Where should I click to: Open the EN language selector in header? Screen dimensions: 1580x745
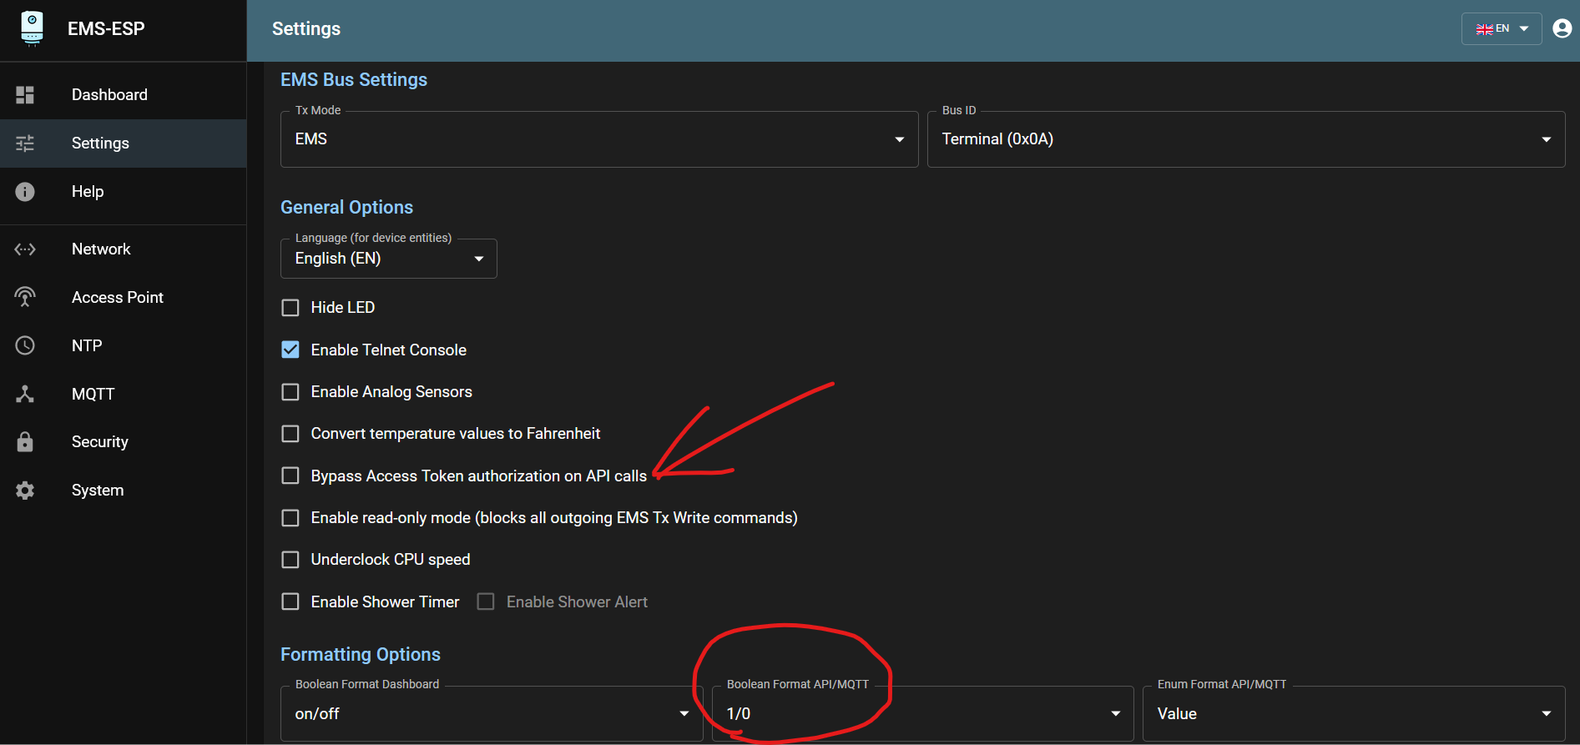pyautogui.click(x=1501, y=29)
